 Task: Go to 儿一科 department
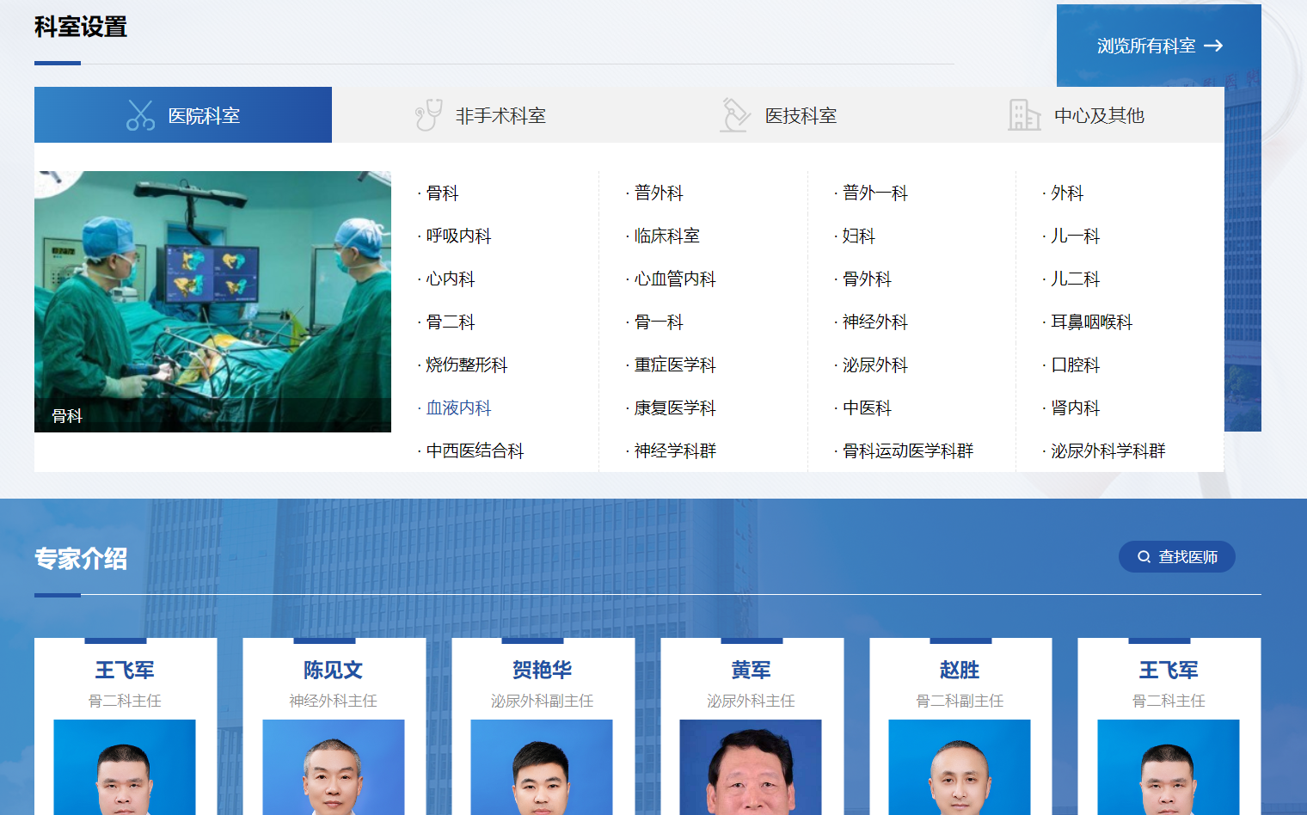click(x=1076, y=236)
